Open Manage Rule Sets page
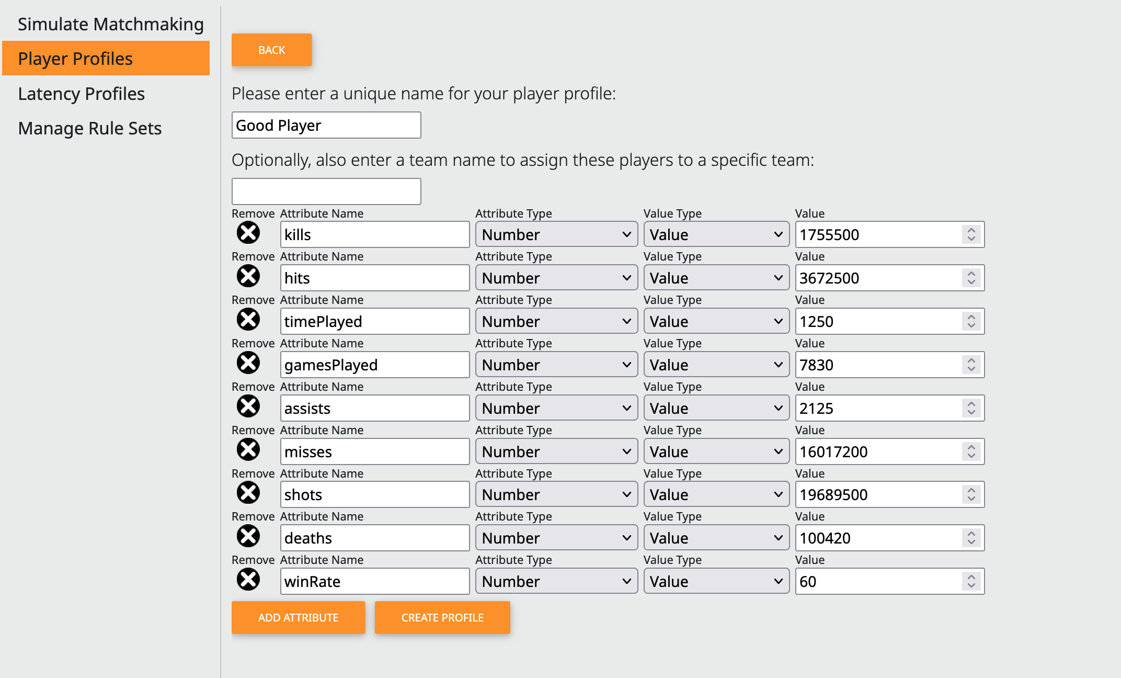The image size is (1121, 678). tap(89, 128)
